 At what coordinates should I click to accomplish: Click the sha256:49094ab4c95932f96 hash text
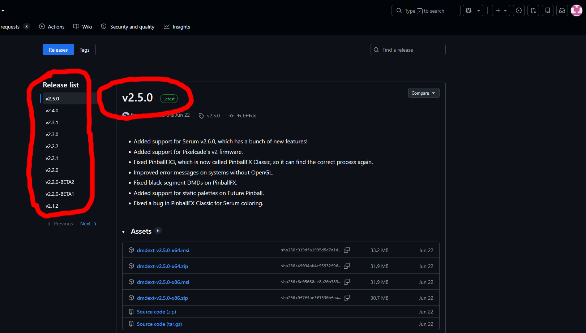pos(311,266)
